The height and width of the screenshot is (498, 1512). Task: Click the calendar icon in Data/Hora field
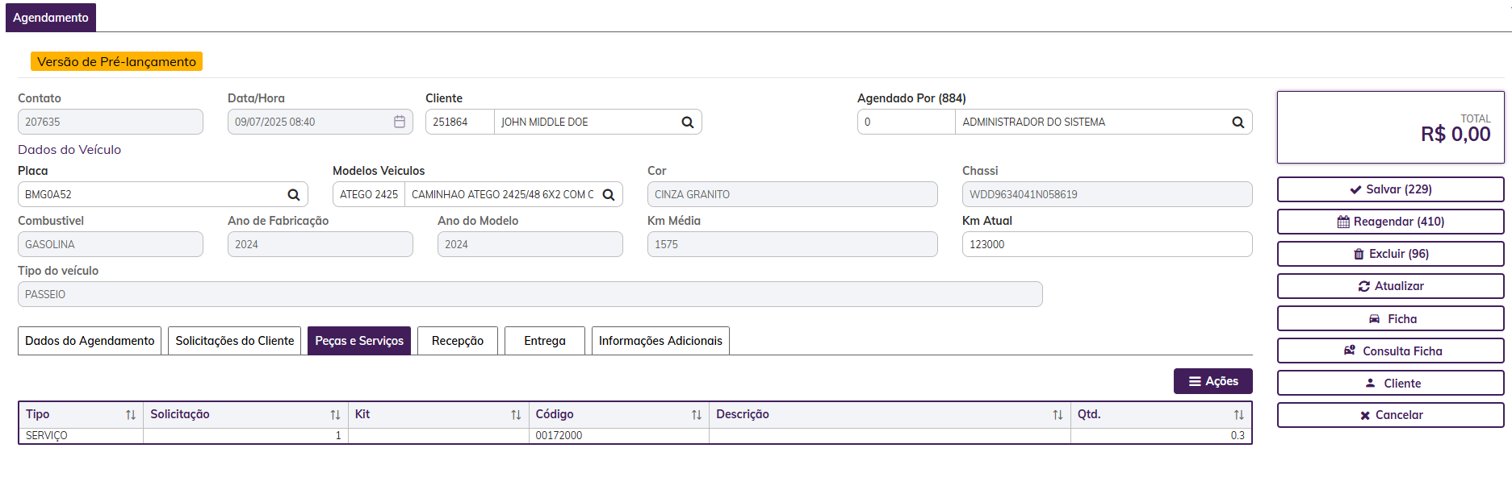[400, 122]
